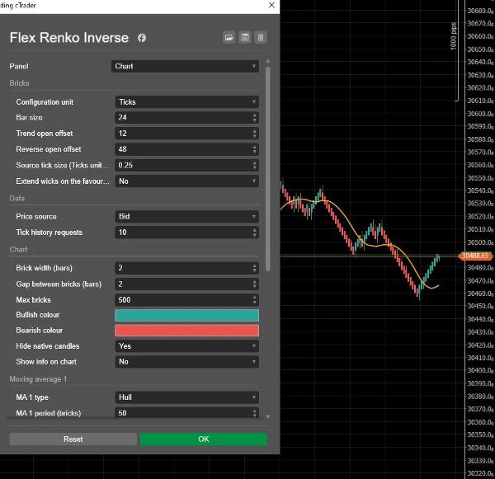Click the Trend open offset stepper arrows
The width and height of the screenshot is (495, 479).
coord(255,134)
